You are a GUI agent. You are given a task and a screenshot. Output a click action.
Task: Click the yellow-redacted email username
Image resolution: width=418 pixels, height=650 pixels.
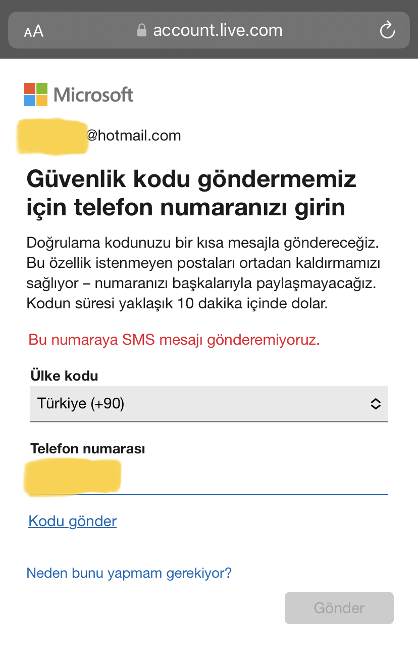tap(52, 135)
